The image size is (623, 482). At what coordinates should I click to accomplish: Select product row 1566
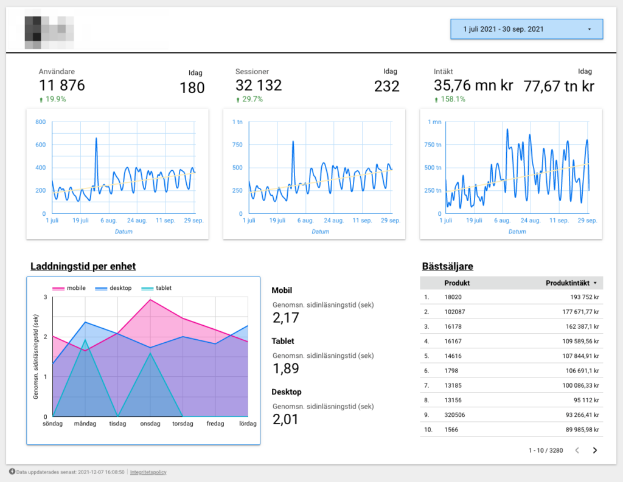[x=511, y=430]
